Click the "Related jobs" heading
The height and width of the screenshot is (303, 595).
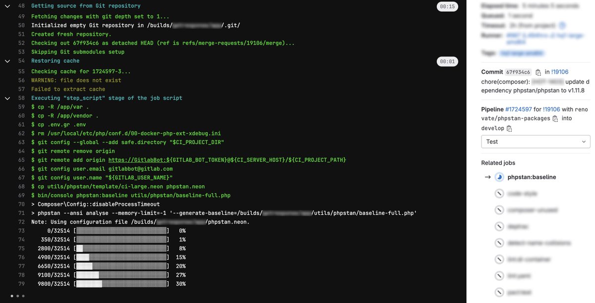tap(498, 163)
